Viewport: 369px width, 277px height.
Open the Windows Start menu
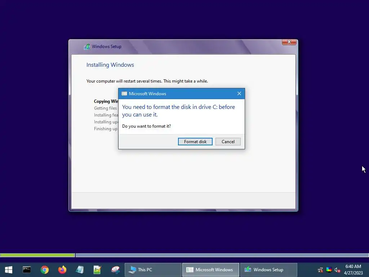pos(9,270)
